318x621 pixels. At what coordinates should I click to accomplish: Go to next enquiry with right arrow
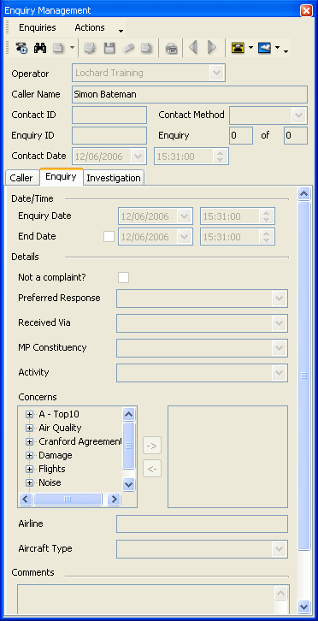coord(212,48)
